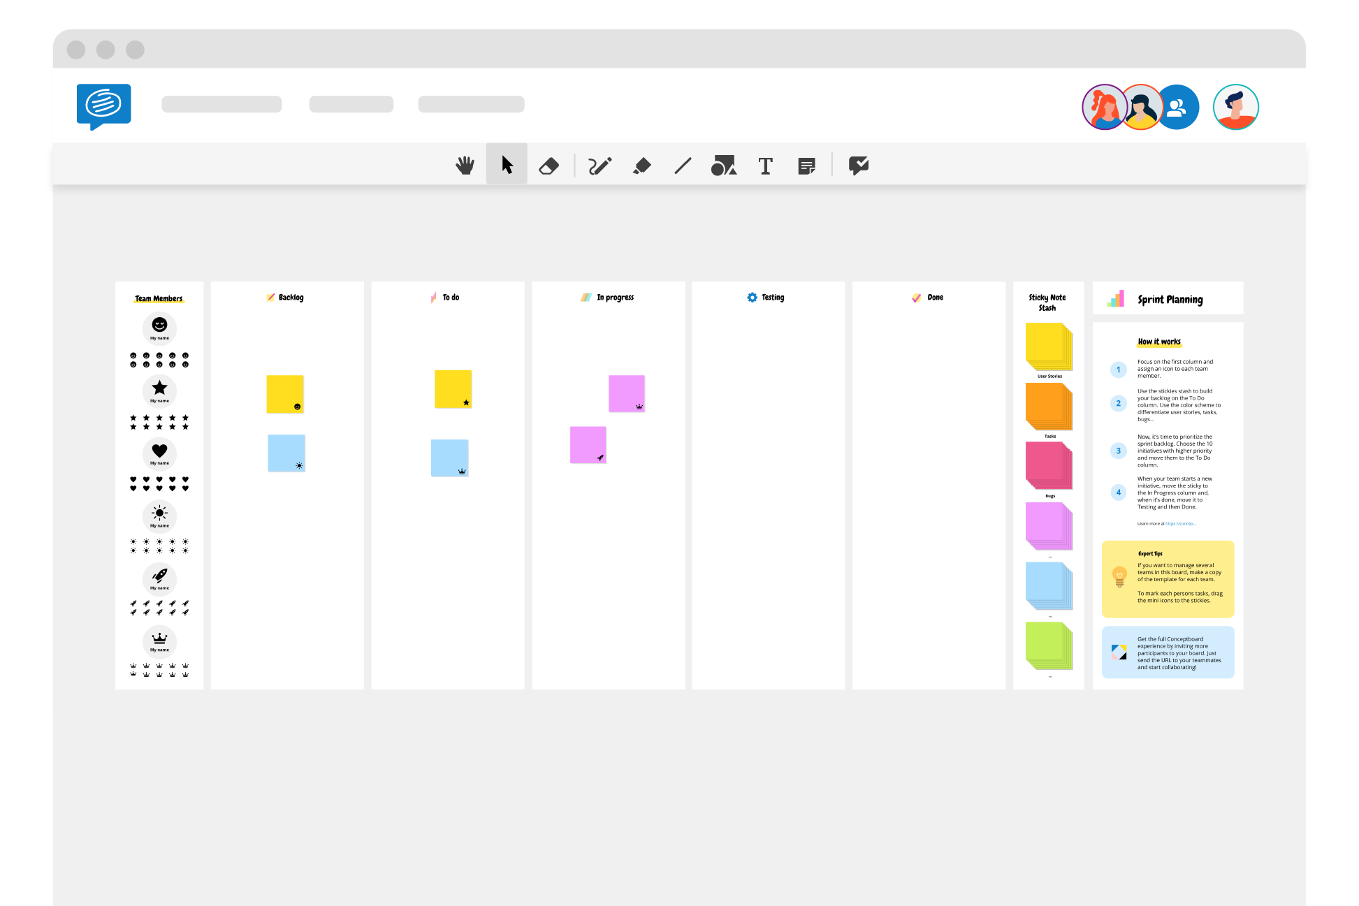The height and width of the screenshot is (906, 1359).
Task: Click a collaborator avatar in top right
Action: (1106, 105)
